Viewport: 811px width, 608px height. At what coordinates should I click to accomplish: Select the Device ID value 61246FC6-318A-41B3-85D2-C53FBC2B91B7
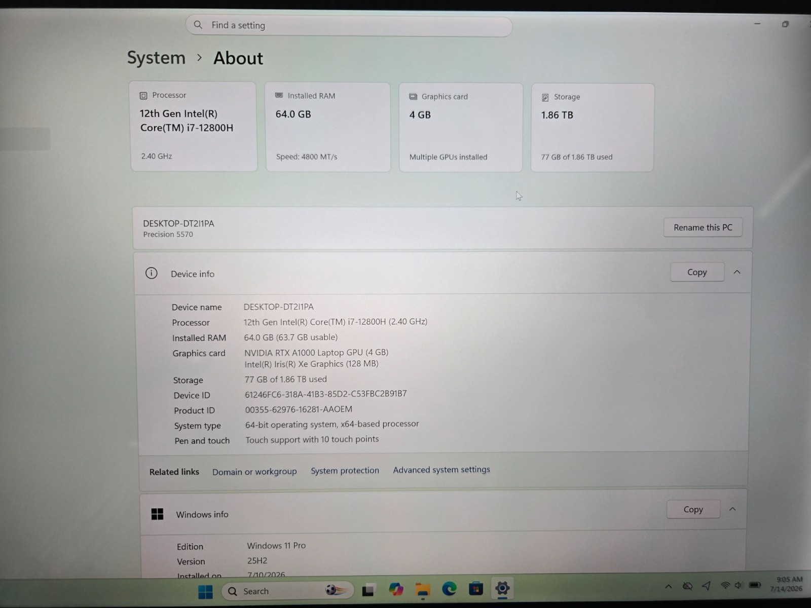325,394
